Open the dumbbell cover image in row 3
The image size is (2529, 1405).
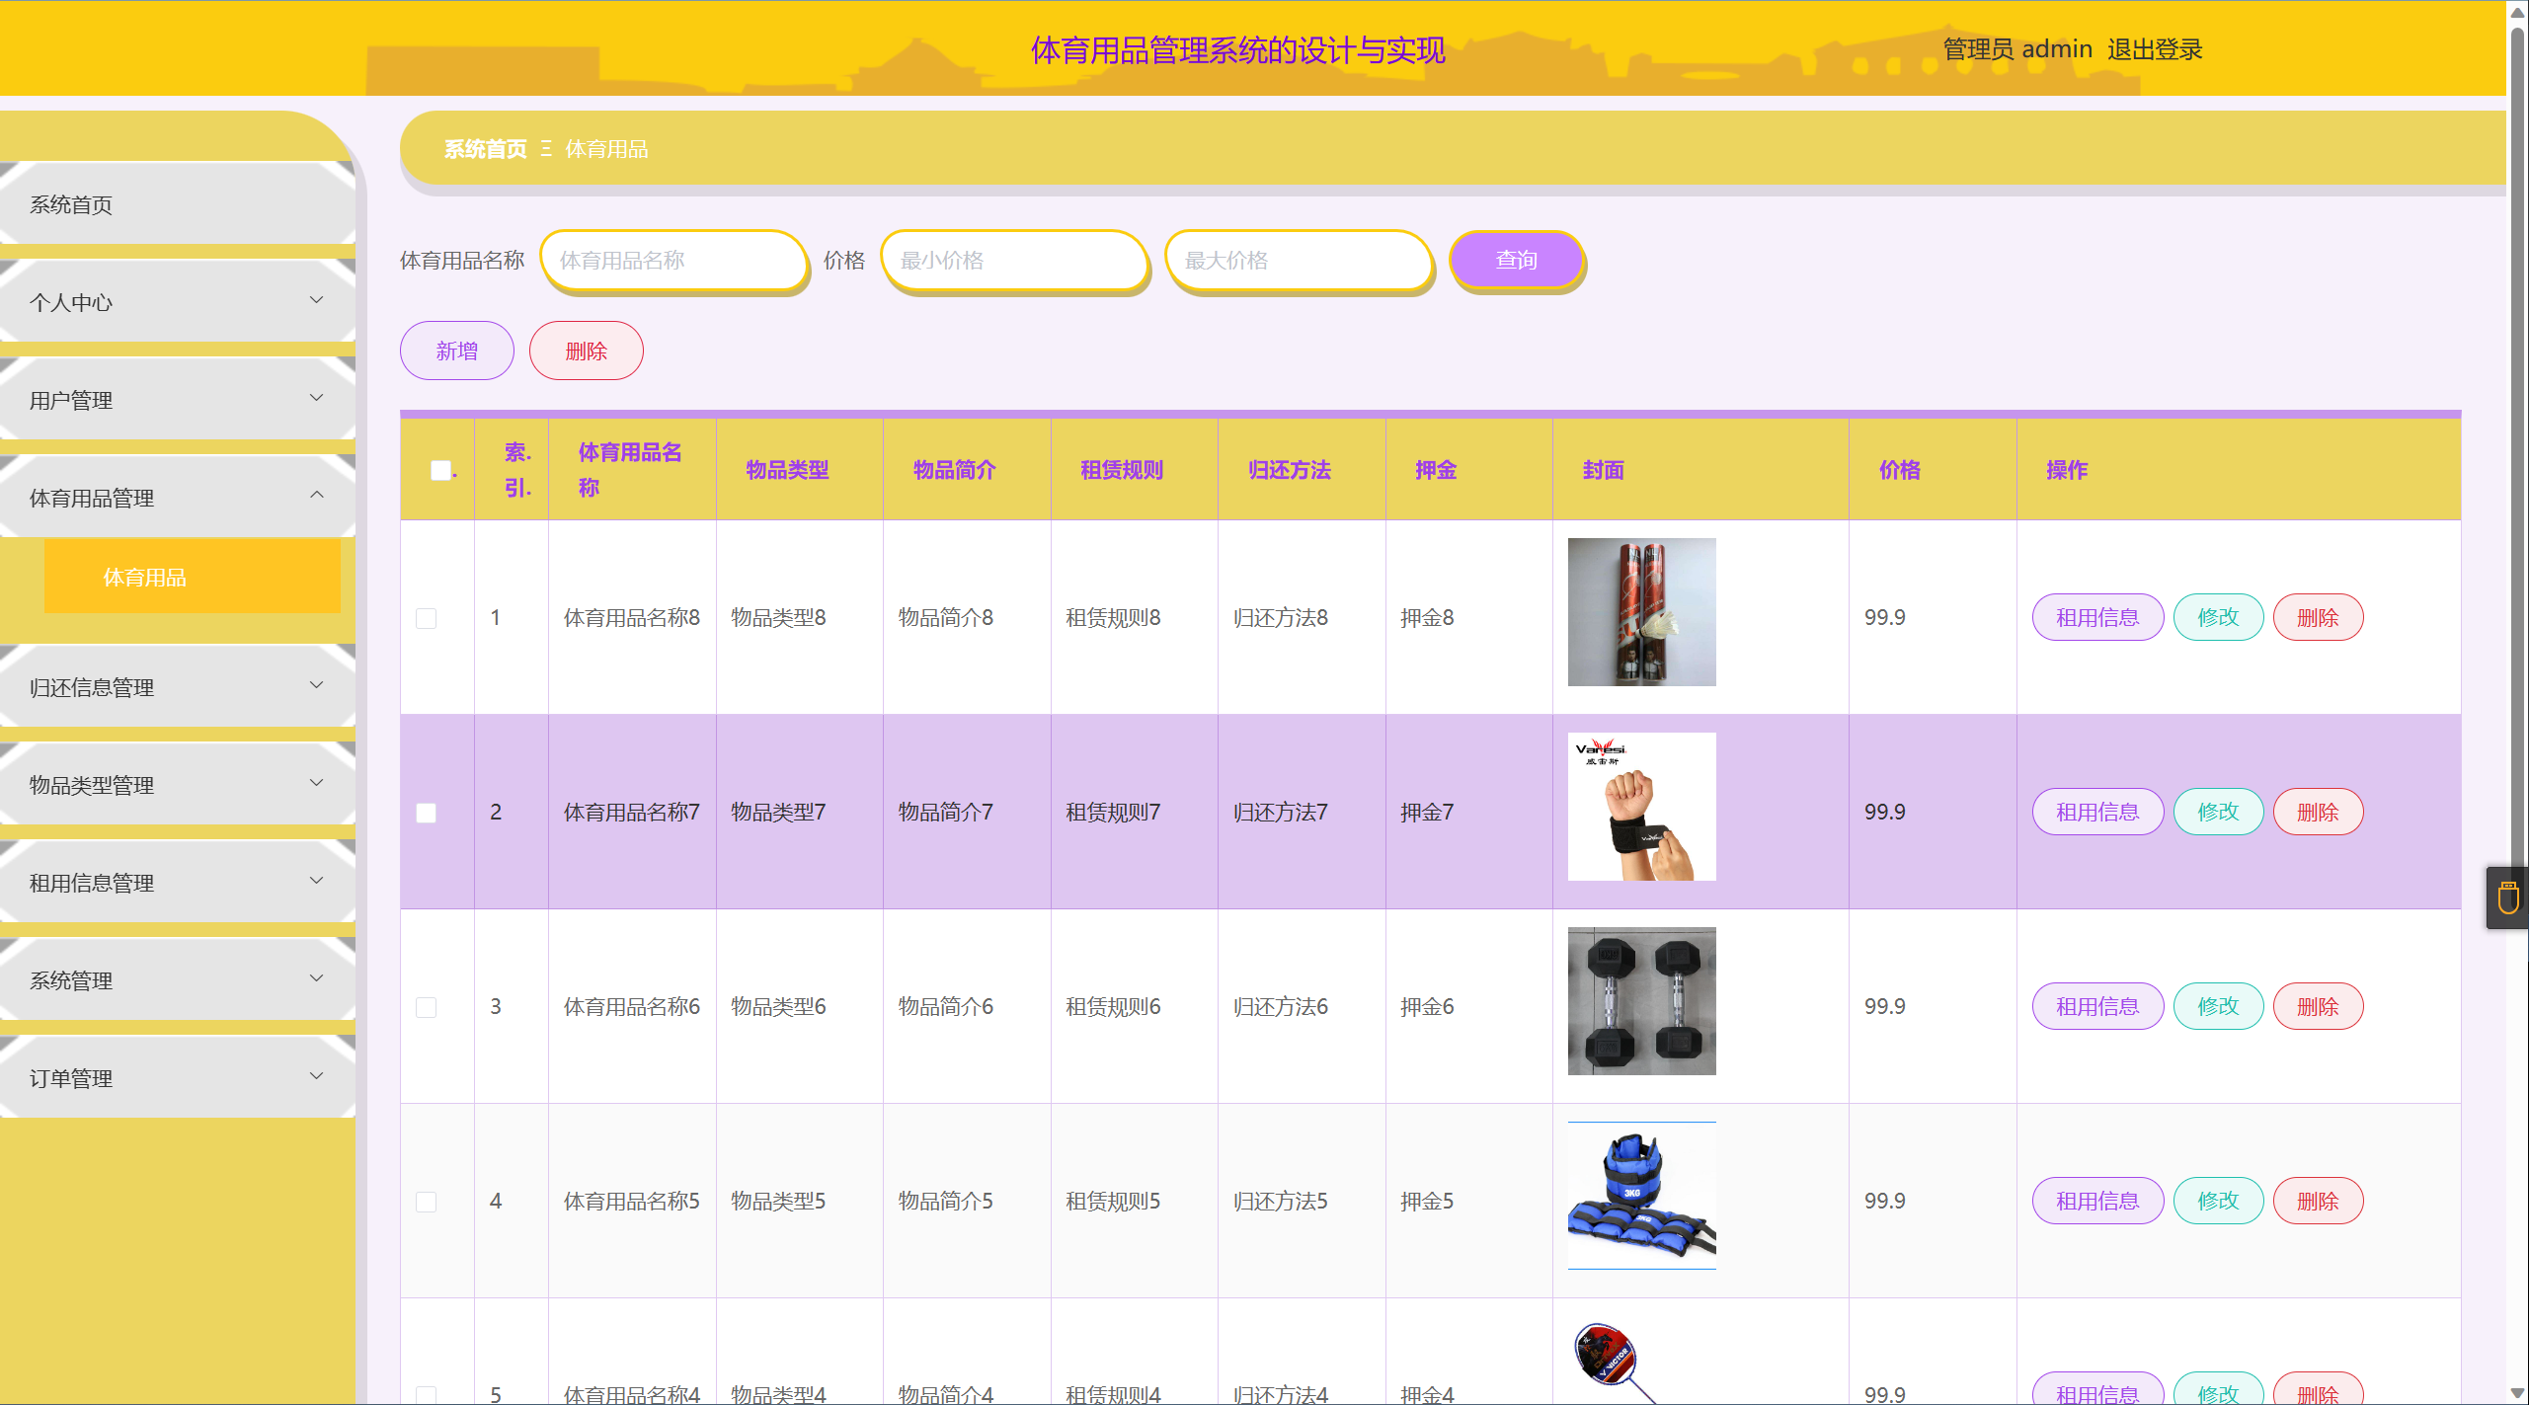[1640, 1001]
